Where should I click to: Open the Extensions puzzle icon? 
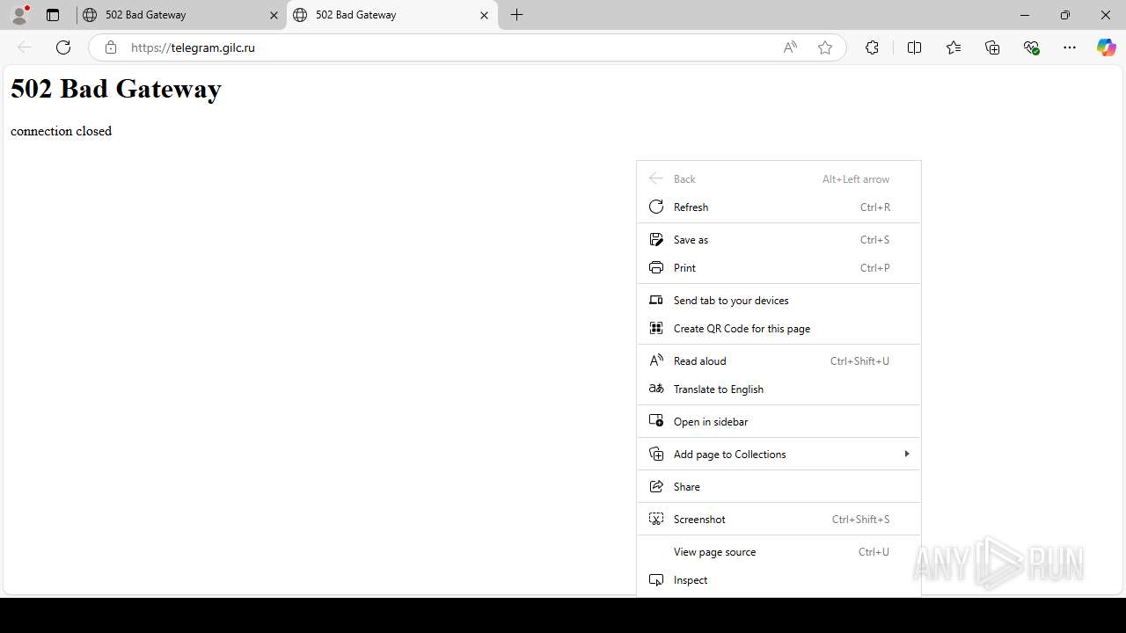872,47
